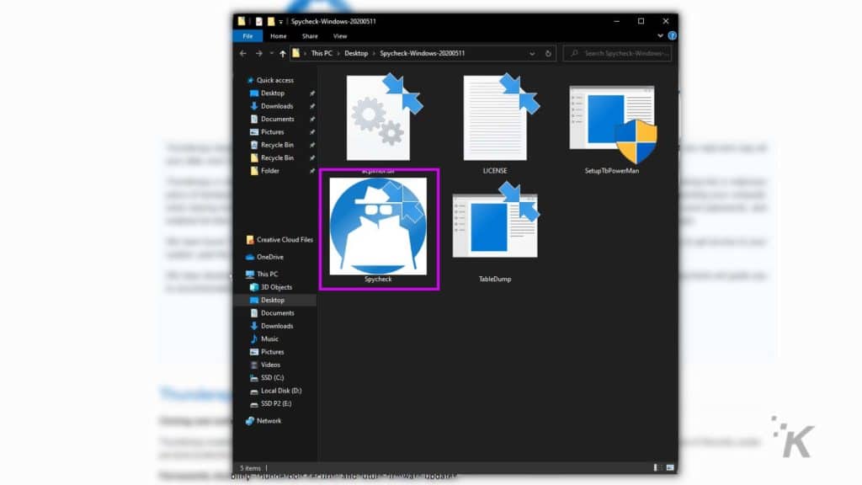Click This PC in the address breadcrumb
The image size is (862, 485).
point(322,53)
